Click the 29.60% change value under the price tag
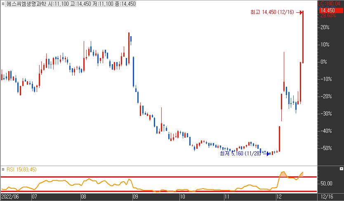344x201 pixels. point(328,16)
